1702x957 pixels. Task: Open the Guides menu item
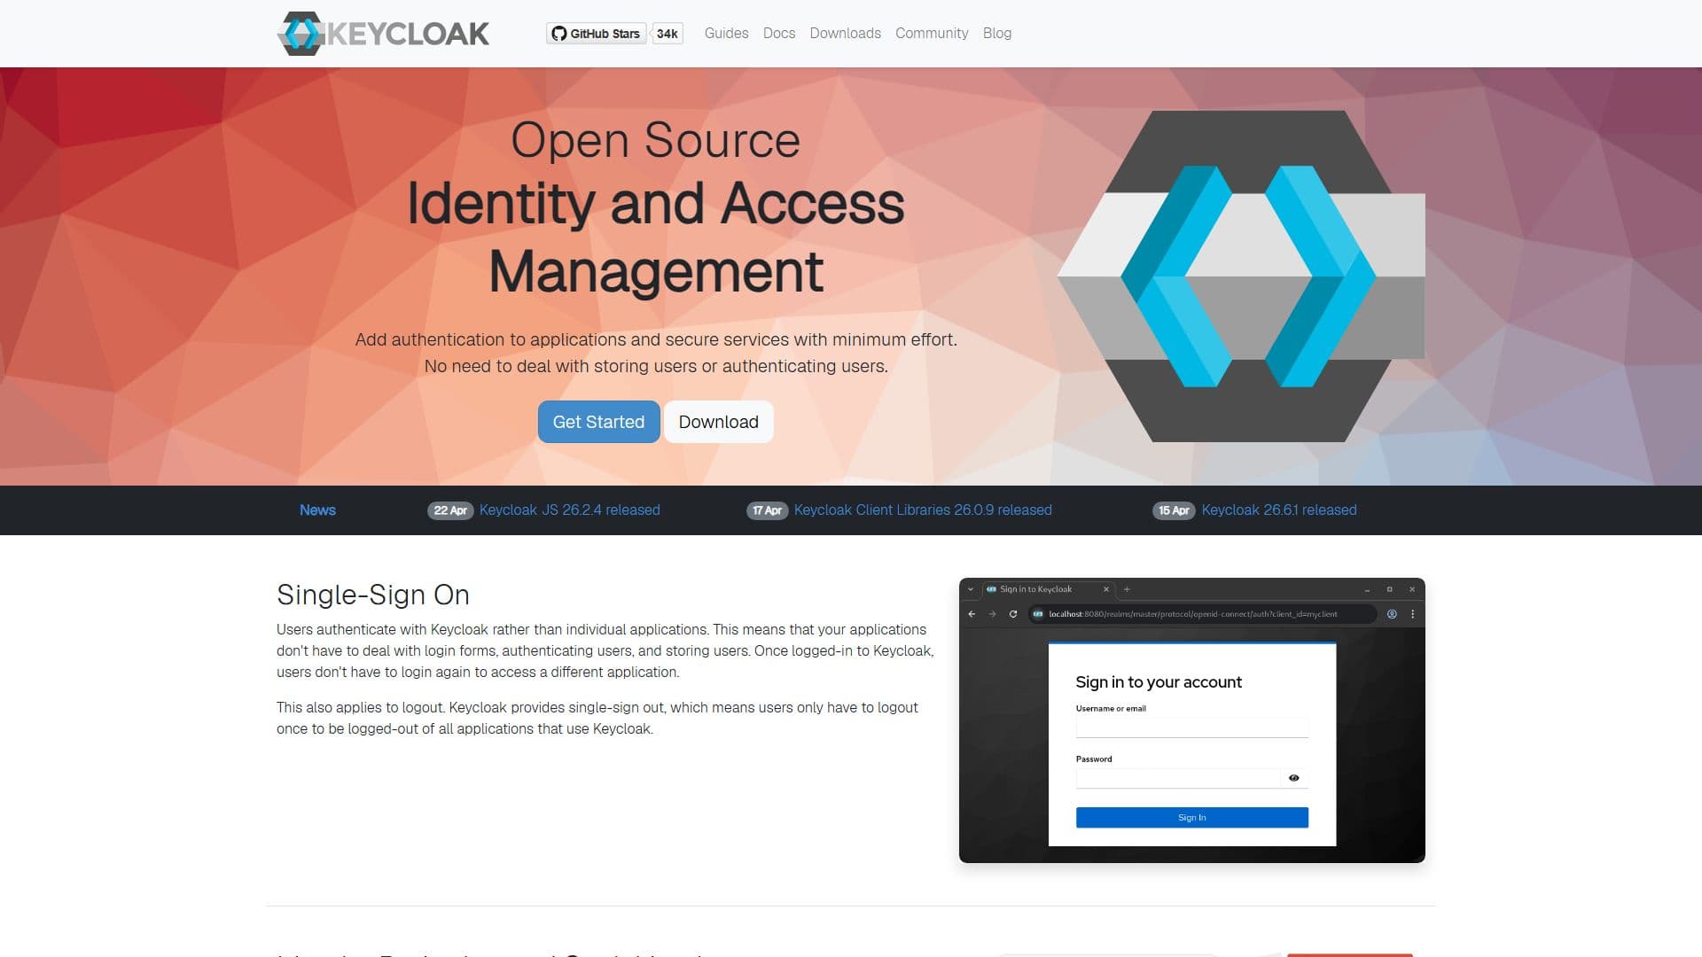(726, 33)
